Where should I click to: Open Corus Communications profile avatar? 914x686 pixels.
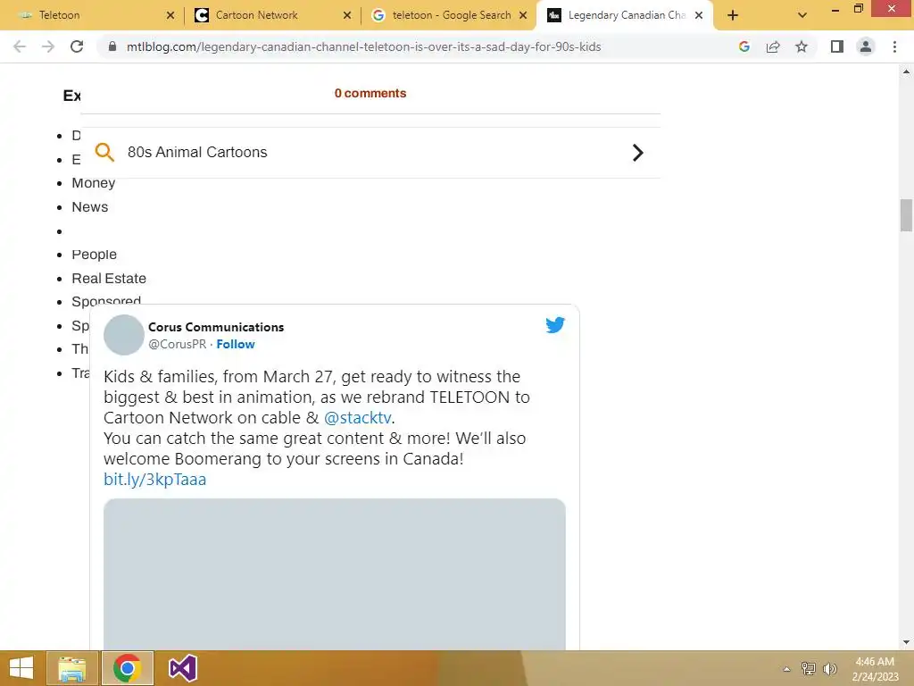click(123, 335)
